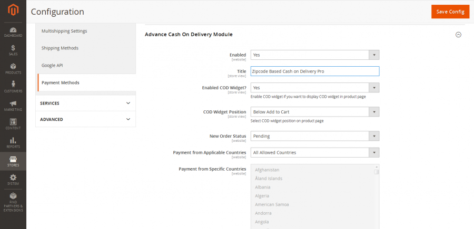Collapse the Advance Cash On Delivery Module section
The height and width of the screenshot is (229, 474).
(x=458, y=35)
